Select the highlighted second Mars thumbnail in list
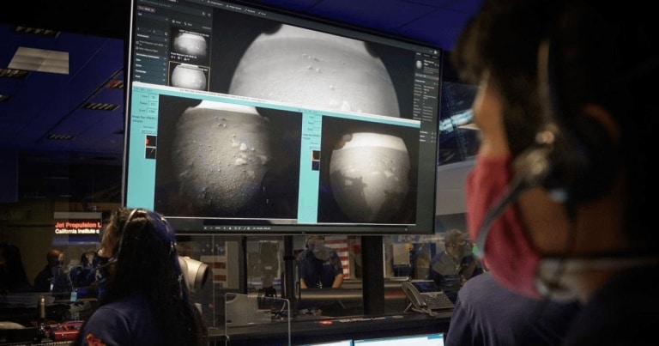The width and height of the screenshot is (659, 346). (189, 76)
